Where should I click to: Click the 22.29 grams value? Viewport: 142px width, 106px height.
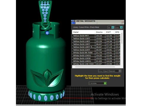coord(99,41)
